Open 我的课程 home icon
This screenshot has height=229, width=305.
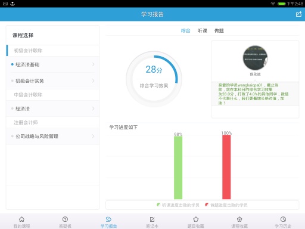click(21, 219)
